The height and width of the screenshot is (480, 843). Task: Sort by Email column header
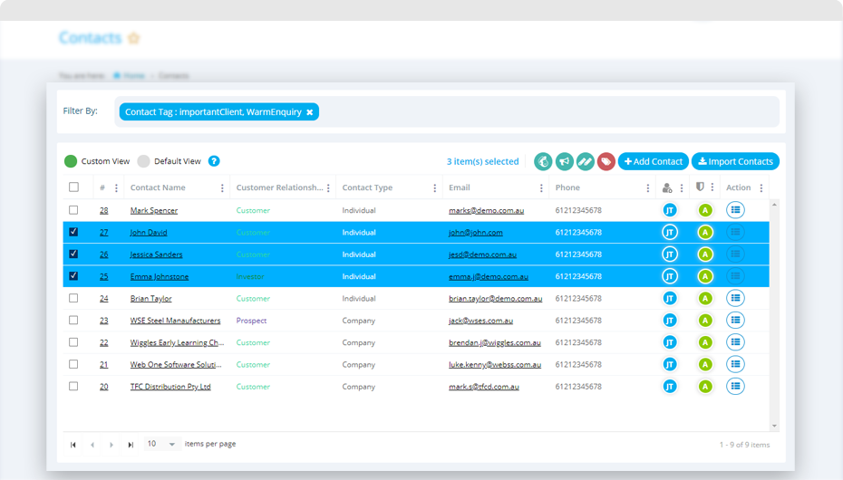pyautogui.click(x=460, y=187)
